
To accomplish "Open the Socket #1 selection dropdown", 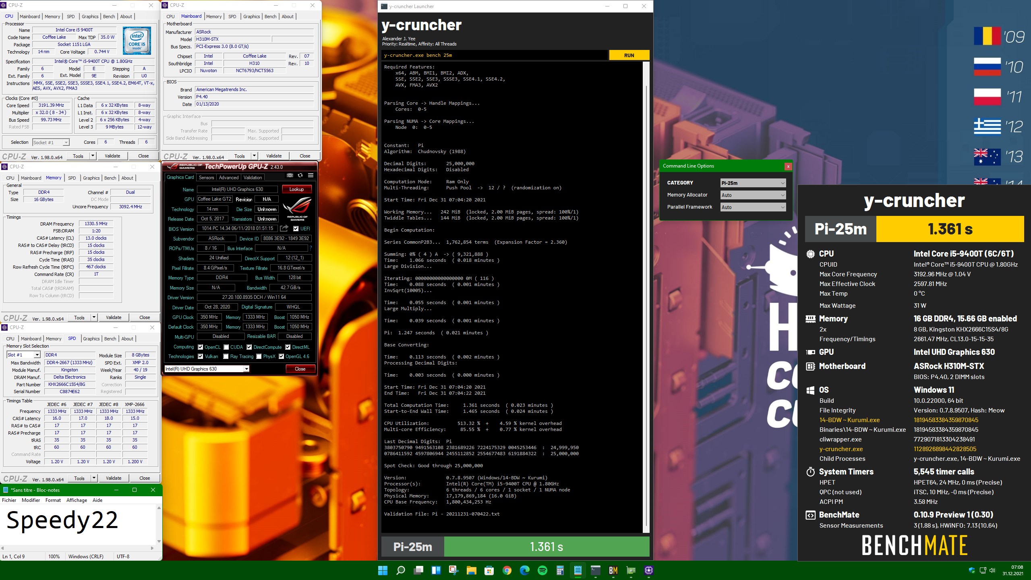I will 51,142.
